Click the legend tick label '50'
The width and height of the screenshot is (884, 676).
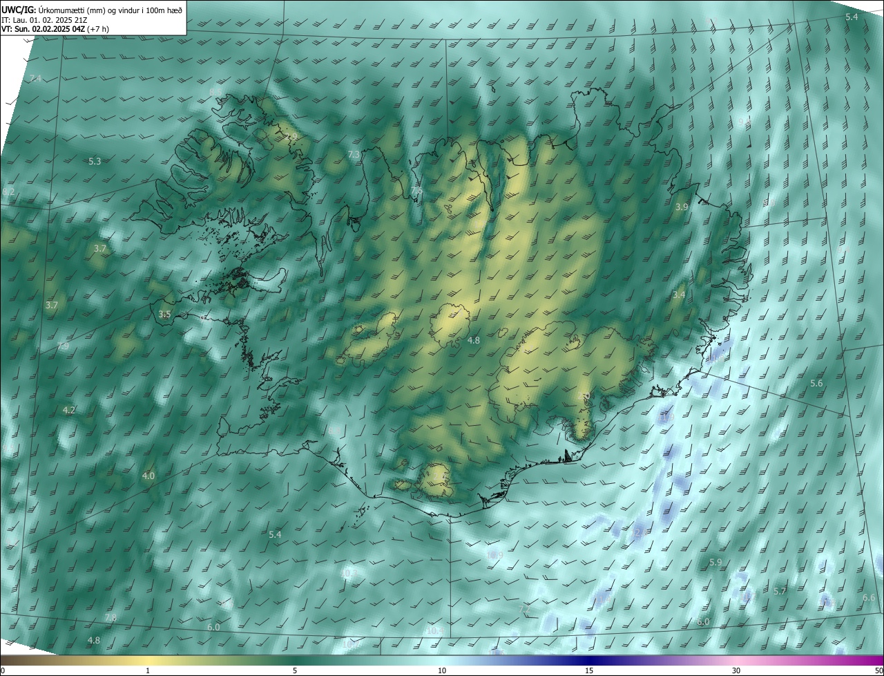click(878, 671)
